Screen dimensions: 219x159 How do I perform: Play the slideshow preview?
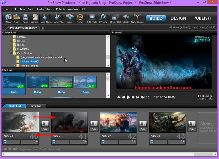coord(128,97)
